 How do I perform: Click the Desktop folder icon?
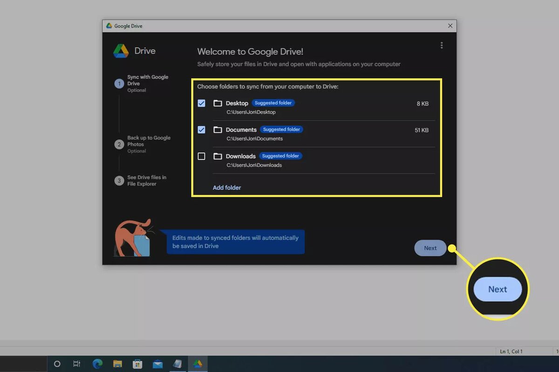pos(218,103)
